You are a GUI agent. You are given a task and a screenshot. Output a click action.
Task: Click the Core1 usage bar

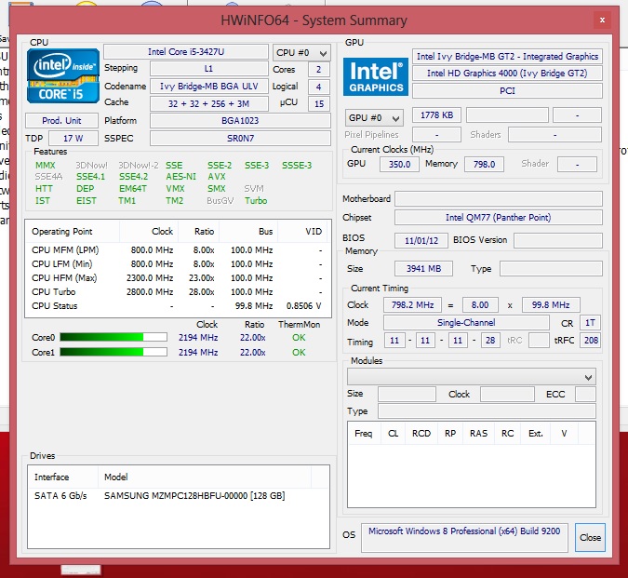click(x=114, y=352)
